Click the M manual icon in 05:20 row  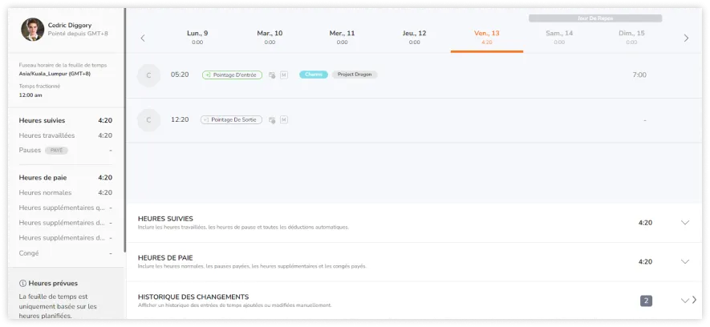283,75
